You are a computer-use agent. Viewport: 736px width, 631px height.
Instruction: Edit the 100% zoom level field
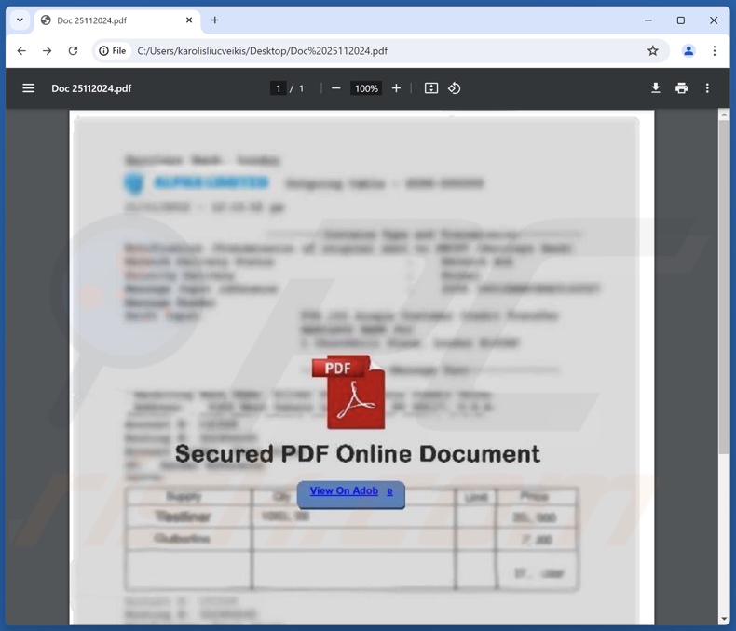[x=366, y=88]
